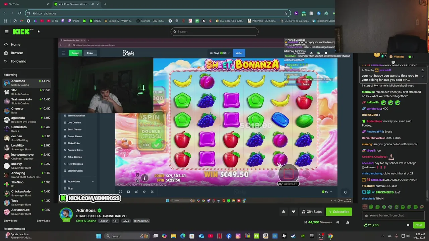This screenshot has height=241, width=429.
Task: Bookmark this page with star icon
Action: (x=286, y=13)
